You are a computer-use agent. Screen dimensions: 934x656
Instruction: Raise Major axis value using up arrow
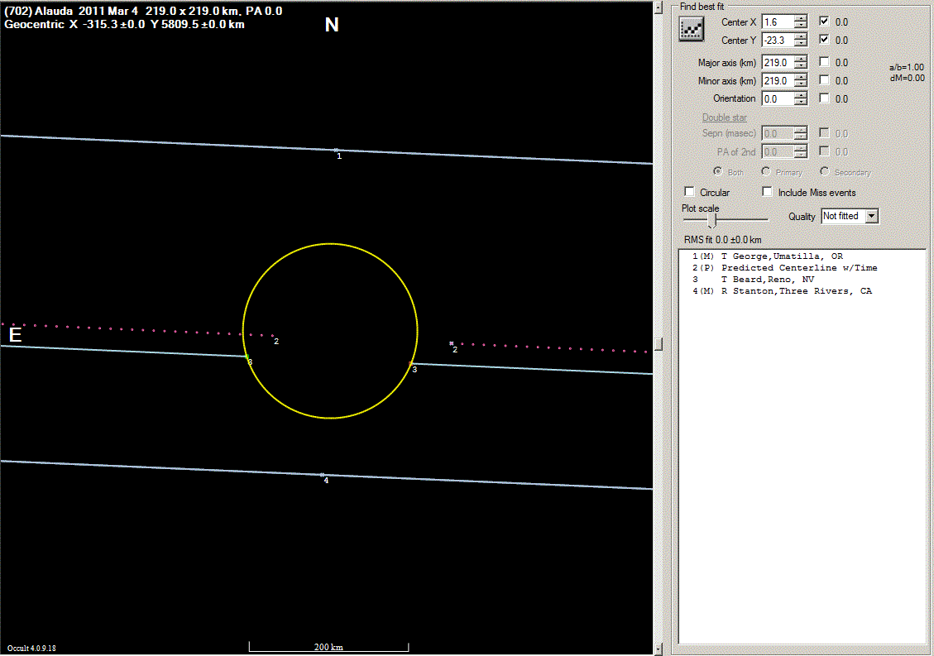point(801,59)
